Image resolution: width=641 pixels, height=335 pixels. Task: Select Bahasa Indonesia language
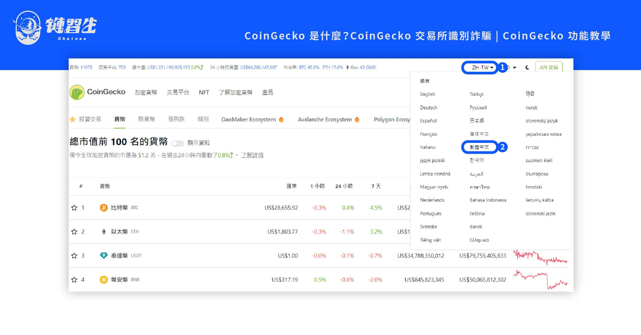488,200
